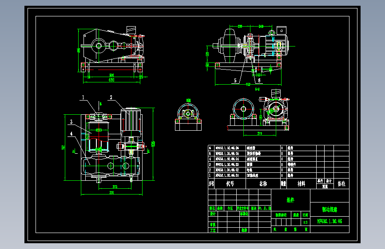Select the 工艺 cell in title block
The height and width of the screenshot is (249, 385).
point(213,230)
